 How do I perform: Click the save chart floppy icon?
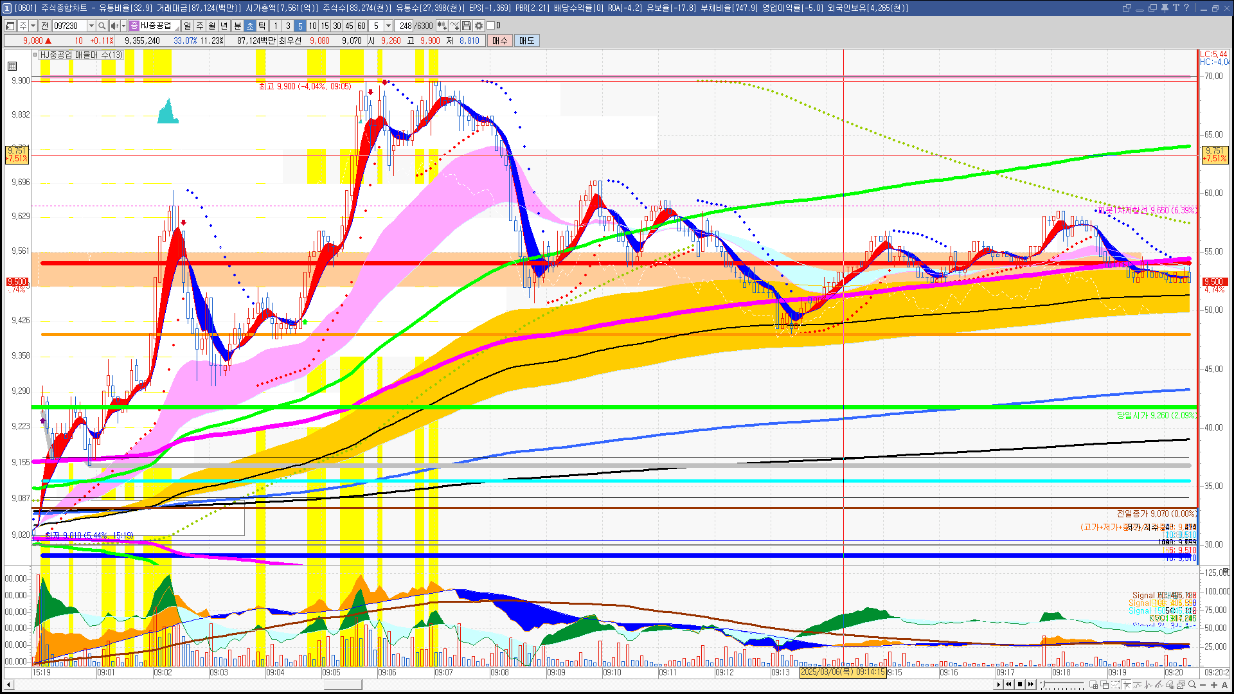click(467, 26)
